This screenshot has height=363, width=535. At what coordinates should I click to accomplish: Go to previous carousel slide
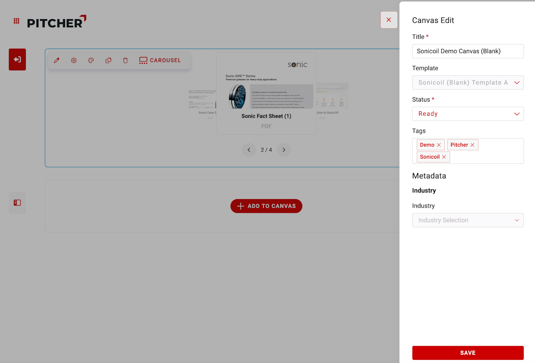249,150
